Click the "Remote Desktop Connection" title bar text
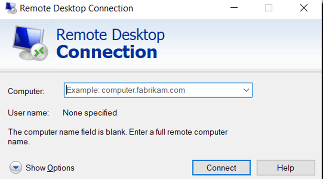 [76, 8]
